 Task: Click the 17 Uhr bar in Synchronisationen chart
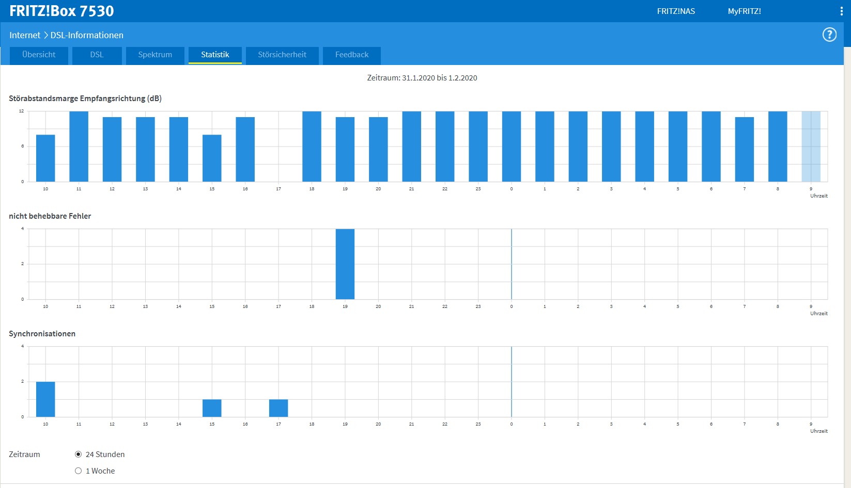tap(278, 408)
